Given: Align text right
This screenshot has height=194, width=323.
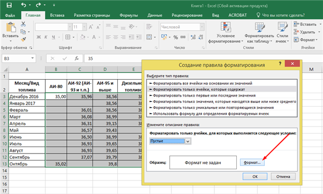Looking at the screenshot, I should tap(123, 37).
